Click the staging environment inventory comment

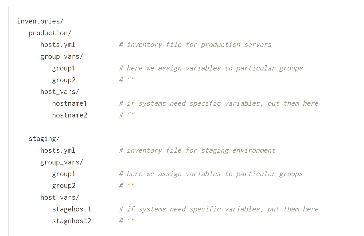[197, 150]
